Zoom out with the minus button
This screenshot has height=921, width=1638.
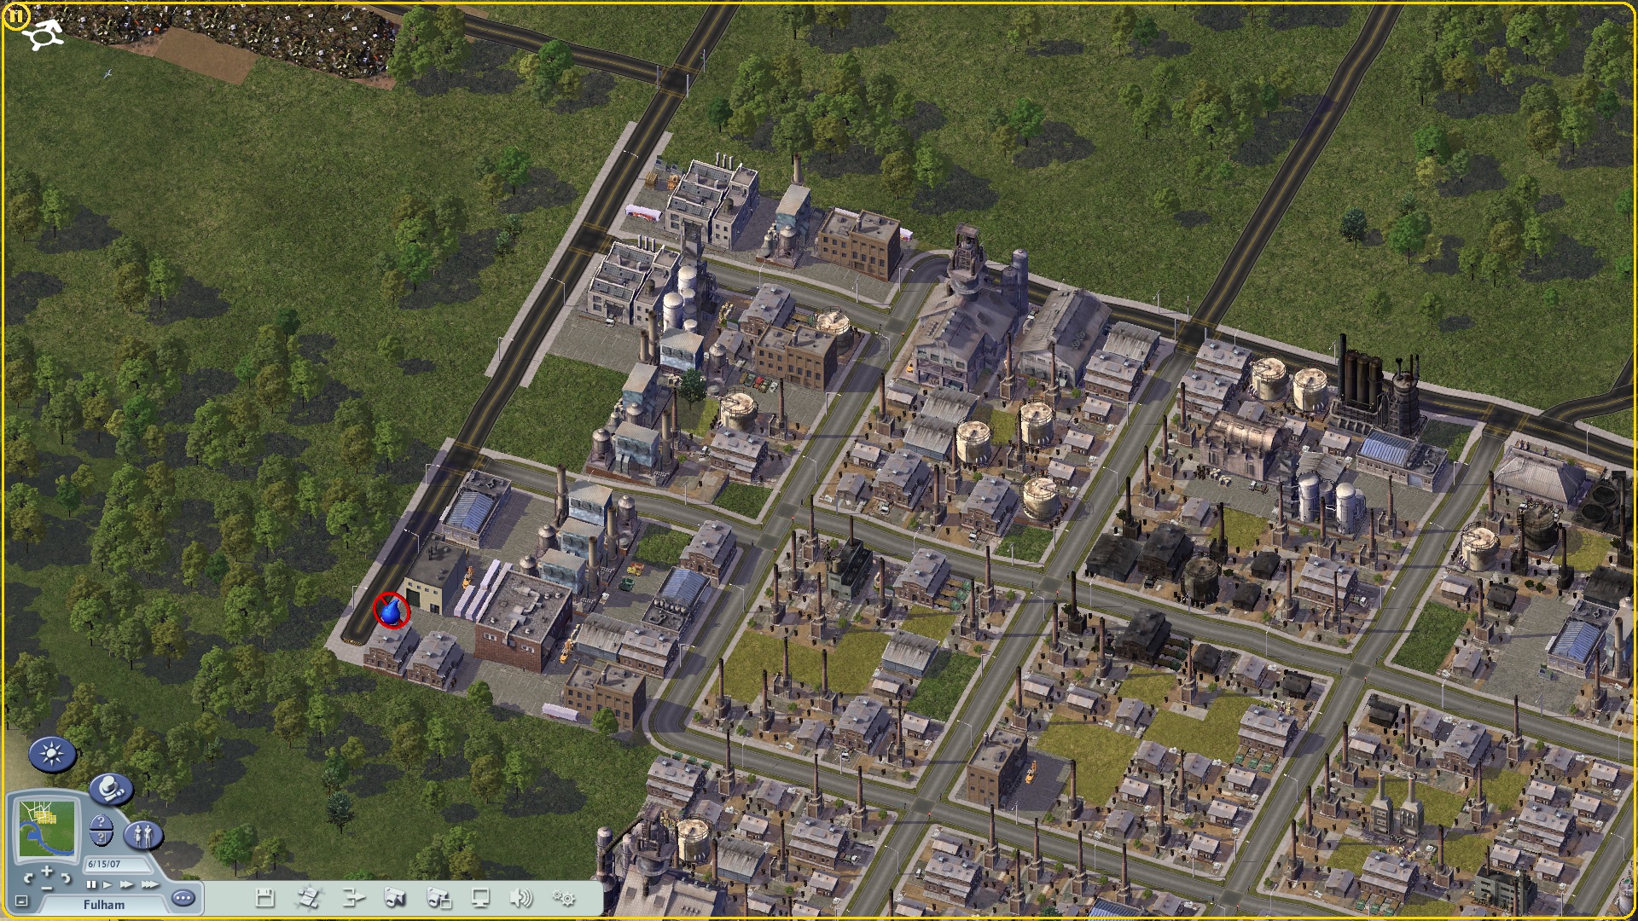[46, 887]
